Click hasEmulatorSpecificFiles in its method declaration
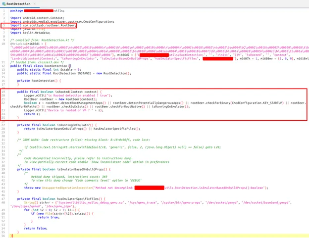This screenshot has width=309, height=238. point(78,199)
